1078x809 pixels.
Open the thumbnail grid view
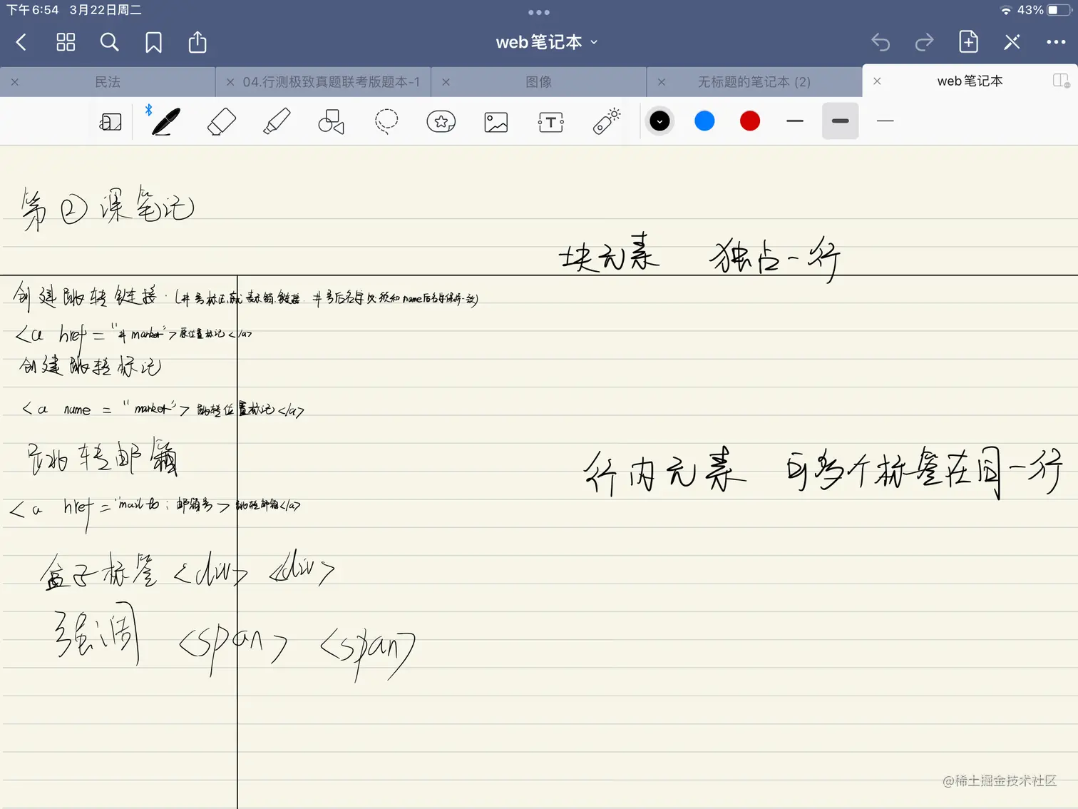[66, 43]
